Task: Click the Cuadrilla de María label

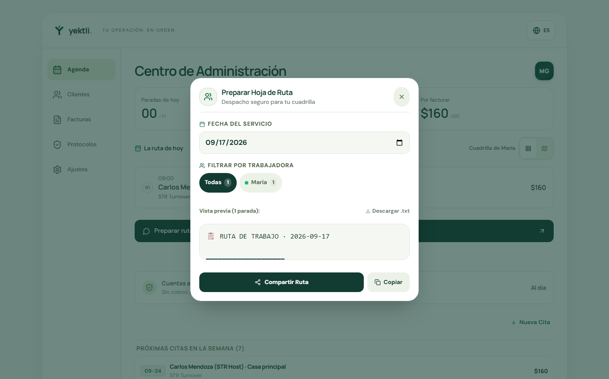Action: (492, 148)
